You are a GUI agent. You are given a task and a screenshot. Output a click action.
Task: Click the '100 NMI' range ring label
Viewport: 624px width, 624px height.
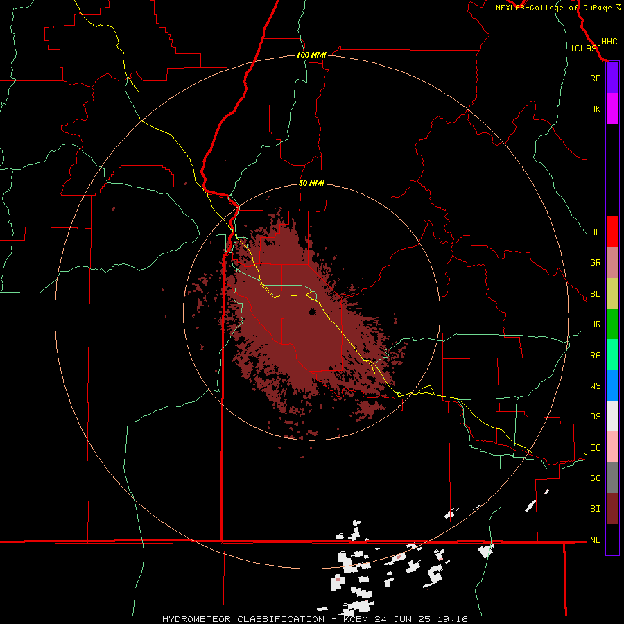click(311, 55)
